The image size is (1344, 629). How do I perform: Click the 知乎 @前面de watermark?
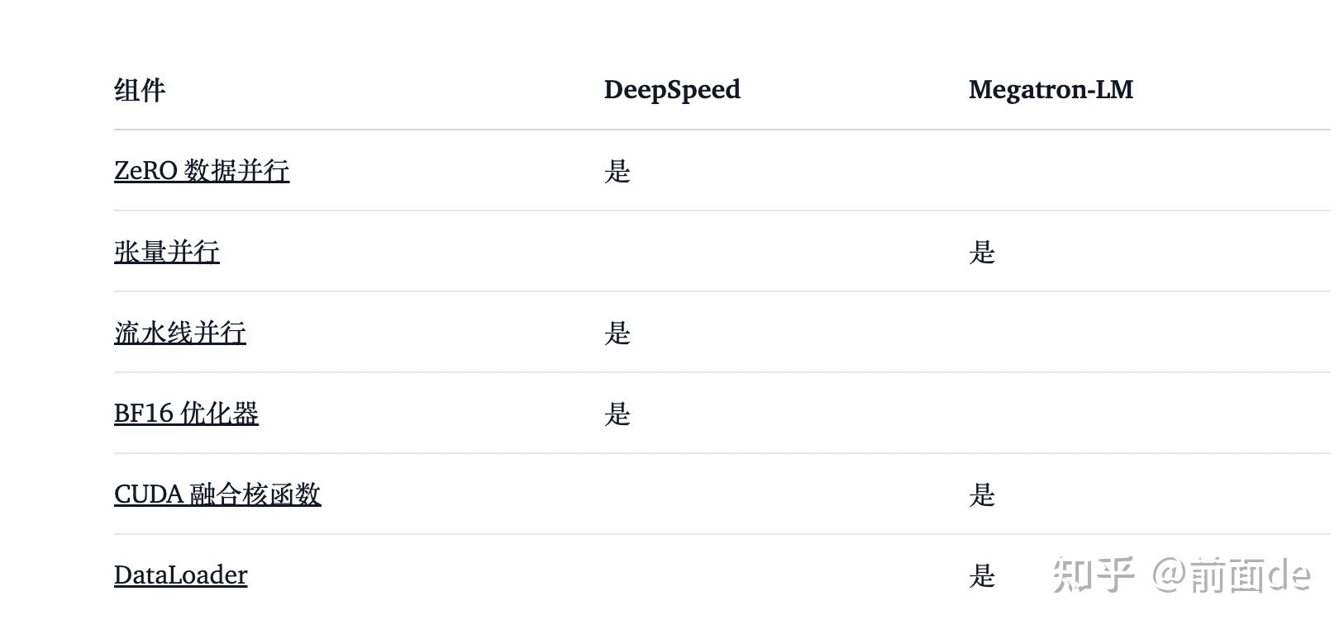point(1181,575)
